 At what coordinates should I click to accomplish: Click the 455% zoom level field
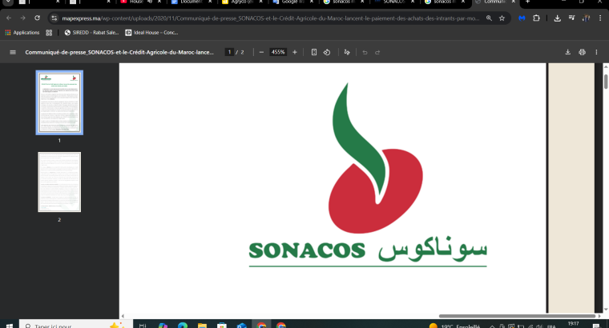point(278,52)
